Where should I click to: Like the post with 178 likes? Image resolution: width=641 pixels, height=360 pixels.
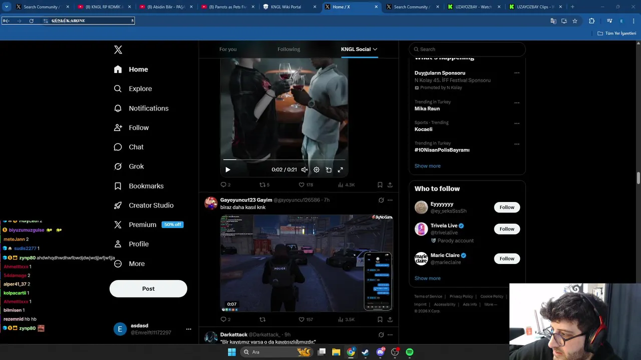click(305, 184)
